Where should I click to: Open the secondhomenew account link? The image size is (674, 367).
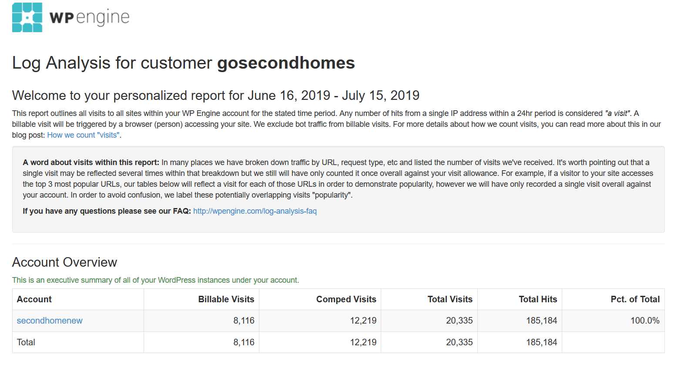(50, 321)
